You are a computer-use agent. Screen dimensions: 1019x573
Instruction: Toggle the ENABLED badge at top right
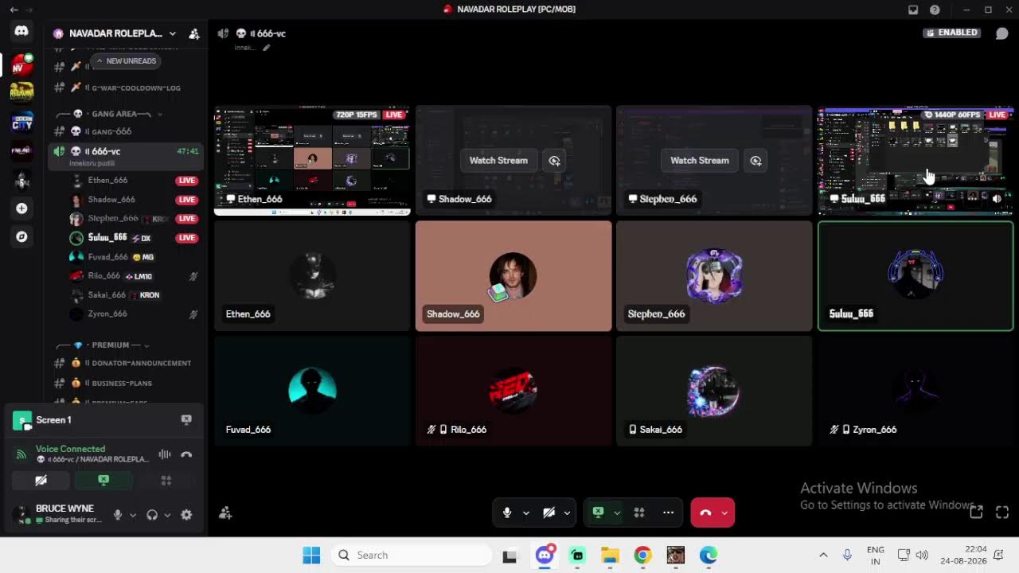tap(951, 33)
